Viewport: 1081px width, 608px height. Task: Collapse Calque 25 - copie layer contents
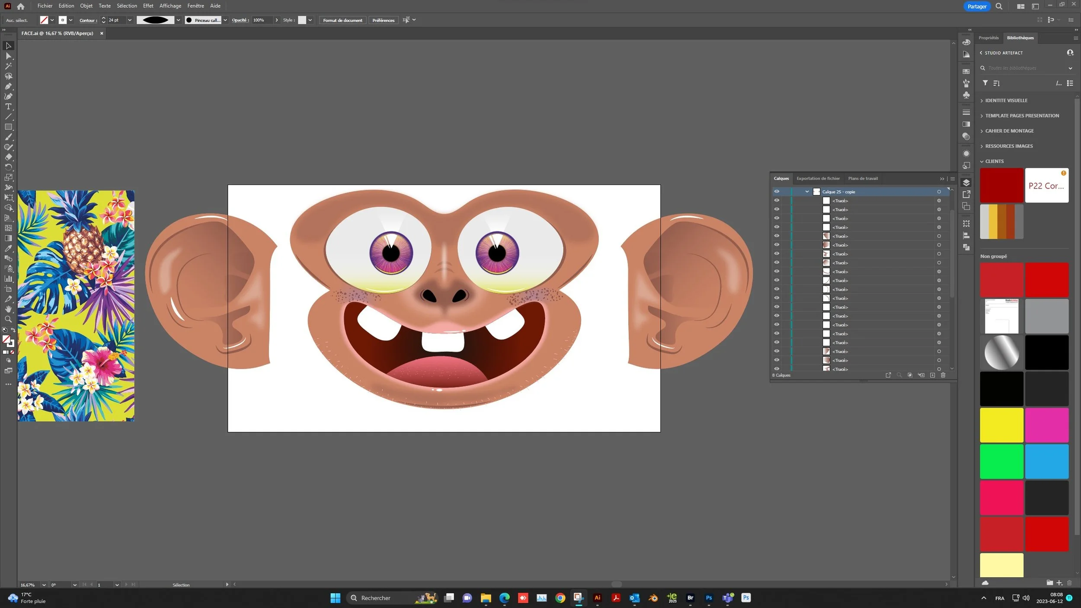click(807, 192)
